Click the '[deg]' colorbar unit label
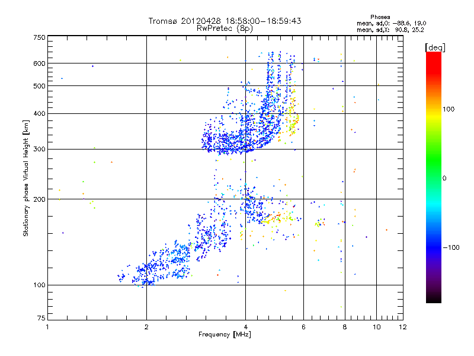The height and width of the screenshot is (356, 474). point(435,48)
